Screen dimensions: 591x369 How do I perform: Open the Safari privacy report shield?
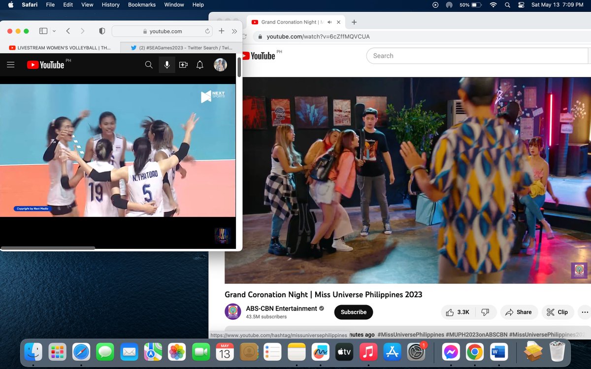(x=102, y=31)
